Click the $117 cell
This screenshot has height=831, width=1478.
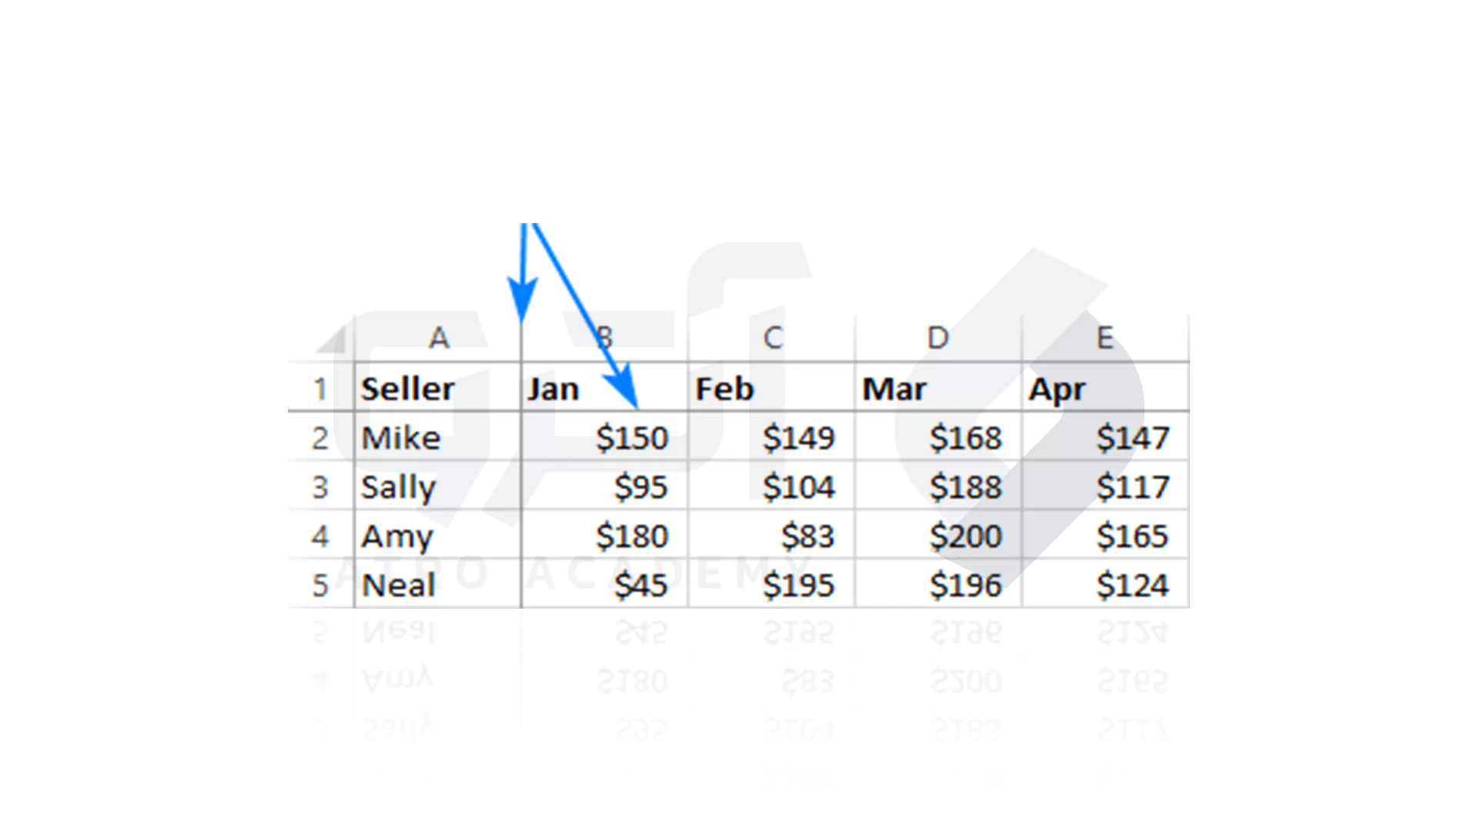tap(1105, 486)
